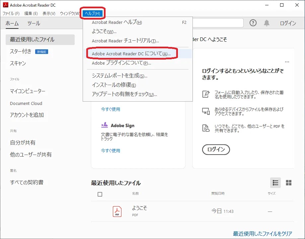Sort by 閲覧日時 column header
The height and width of the screenshot is (239, 305).
(x=218, y=193)
